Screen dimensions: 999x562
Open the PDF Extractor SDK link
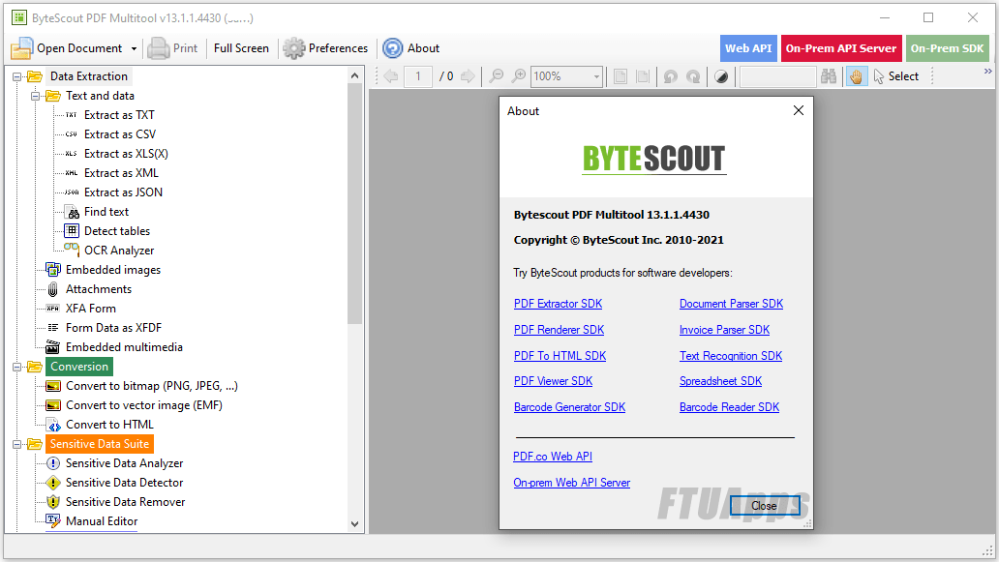[559, 305]
